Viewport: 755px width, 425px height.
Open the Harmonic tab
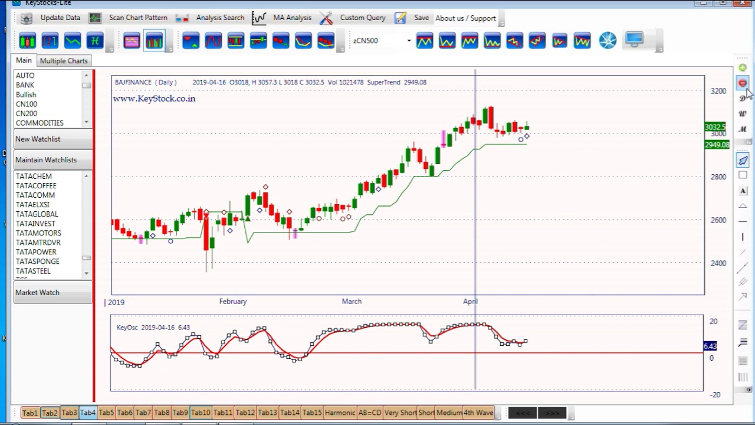(340, 413)
